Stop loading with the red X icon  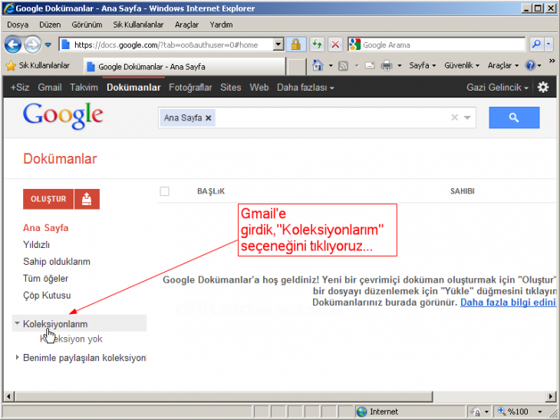tap(335, 45)
